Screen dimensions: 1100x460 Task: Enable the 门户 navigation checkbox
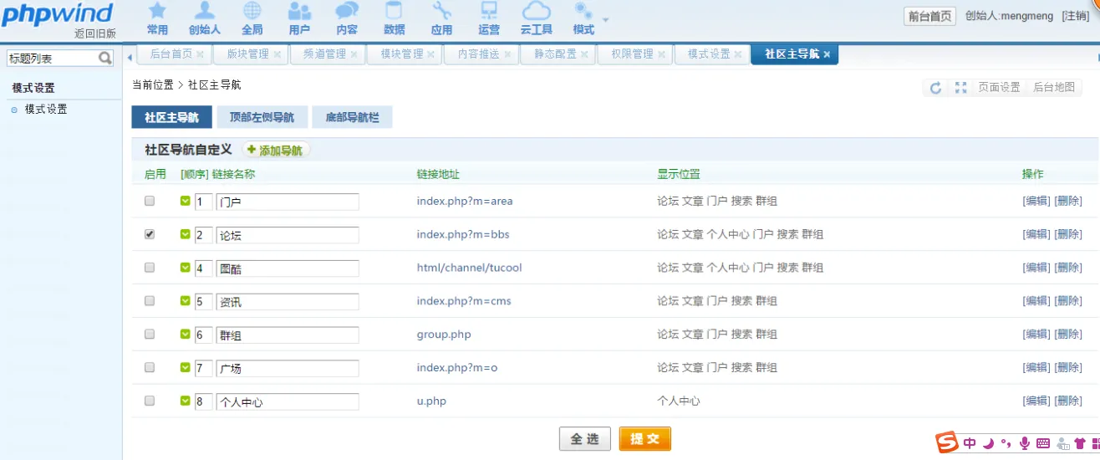click(x=150, y=201)
